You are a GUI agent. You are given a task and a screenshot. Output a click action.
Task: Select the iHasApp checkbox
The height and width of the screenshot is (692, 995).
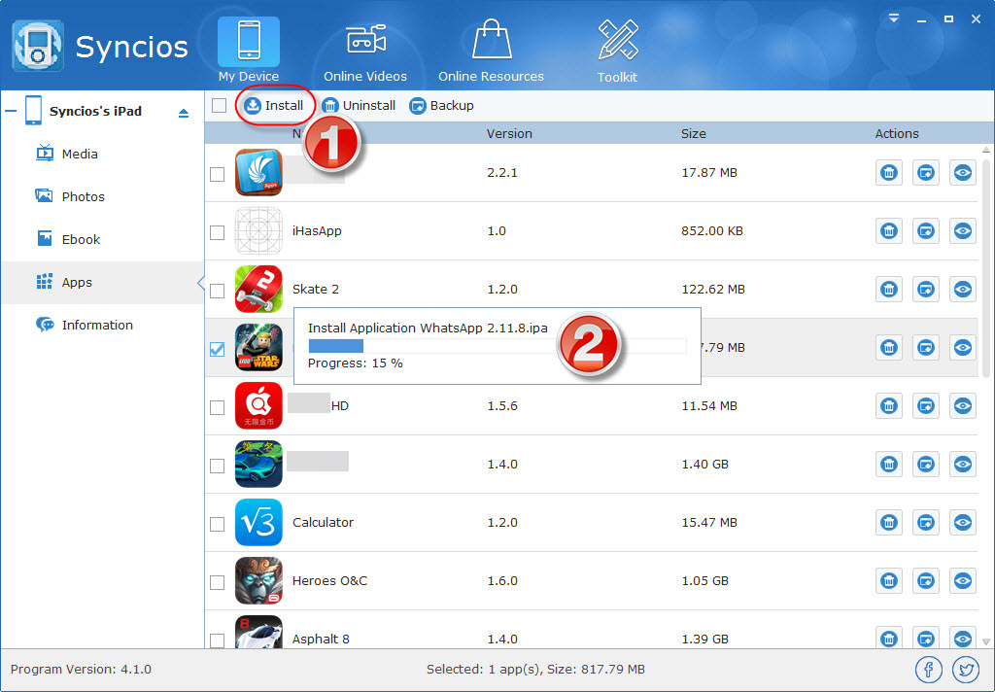coord(217,232)
